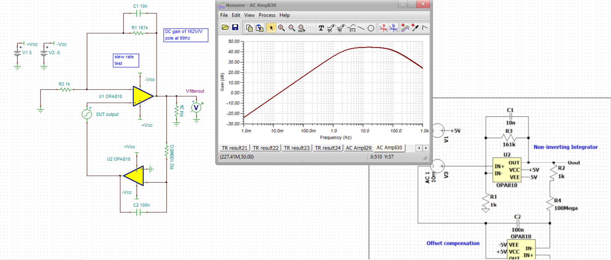611x260 pixels.
Task: Click the 100Mega resistor value
Action: (566, 208)
